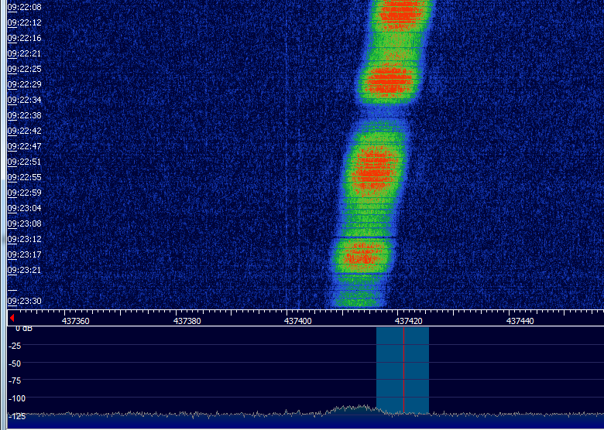Click the 09:23:17 waterfall timestamp
The width and height of the screenshot is (604, 430).
(24, 254)
